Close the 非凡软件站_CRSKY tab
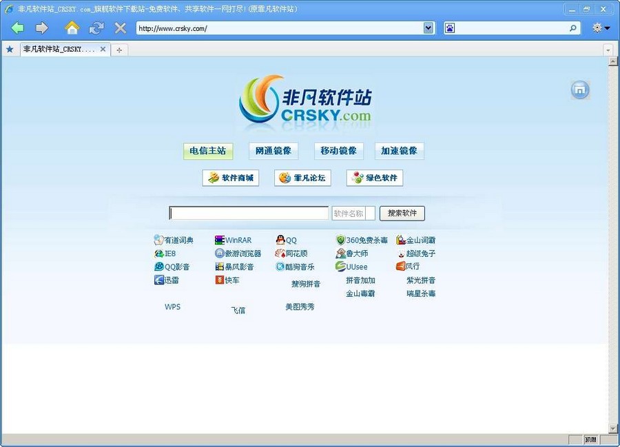Viewport: 620px width, 447px height. (103, 49)
